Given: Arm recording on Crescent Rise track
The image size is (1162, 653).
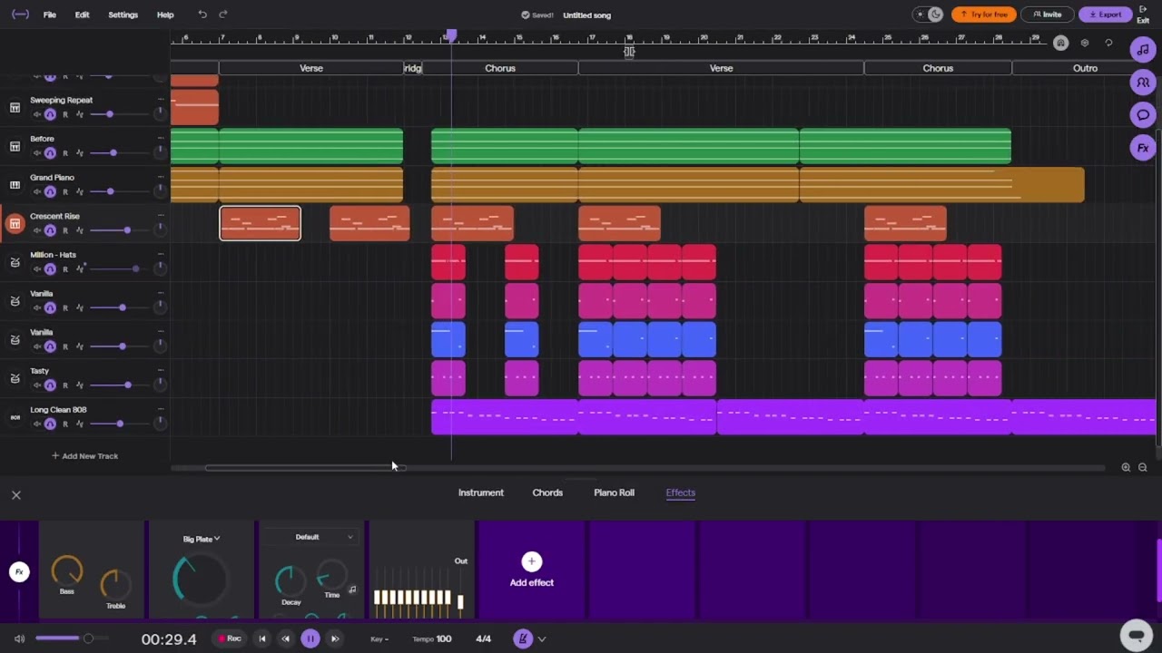Looking at the screenshot, I should [64, 230].
